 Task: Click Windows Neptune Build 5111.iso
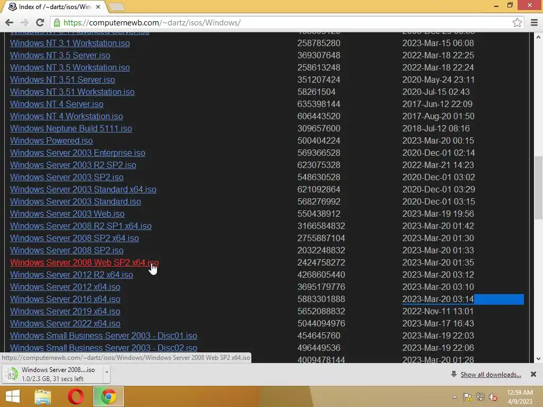pyautogui.click(x=71, y=128)
